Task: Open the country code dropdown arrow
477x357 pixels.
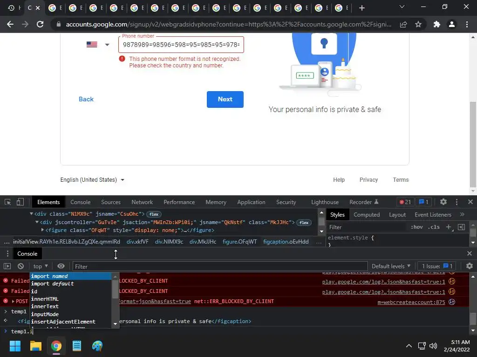Action: pyautogui.click(x=107, y=45)
